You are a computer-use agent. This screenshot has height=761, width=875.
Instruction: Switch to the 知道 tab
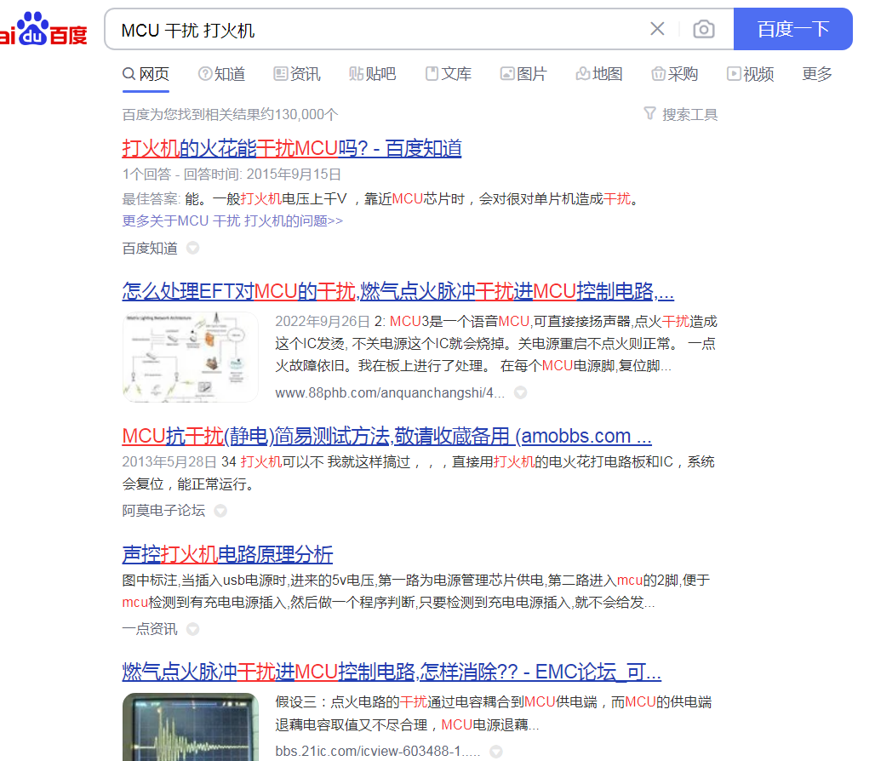click(x=221, y=74)
